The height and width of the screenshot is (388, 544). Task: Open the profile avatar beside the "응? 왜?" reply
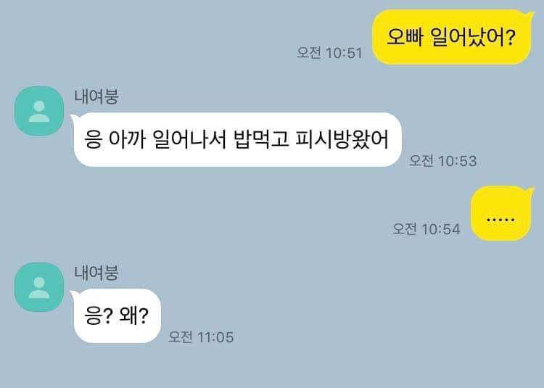pos(39,287)
